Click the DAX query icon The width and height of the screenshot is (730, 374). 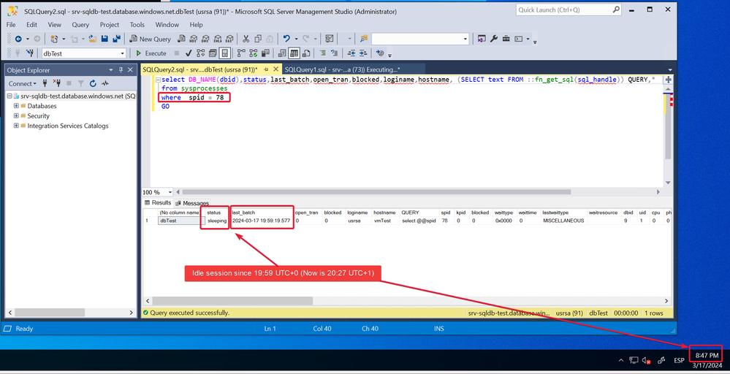(x=229, y=39)
